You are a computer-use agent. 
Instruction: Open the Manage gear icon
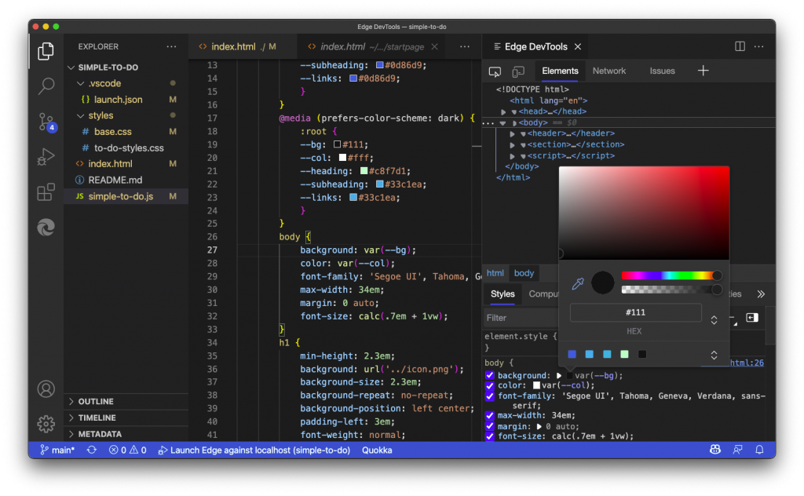click(x=46, y=424)
